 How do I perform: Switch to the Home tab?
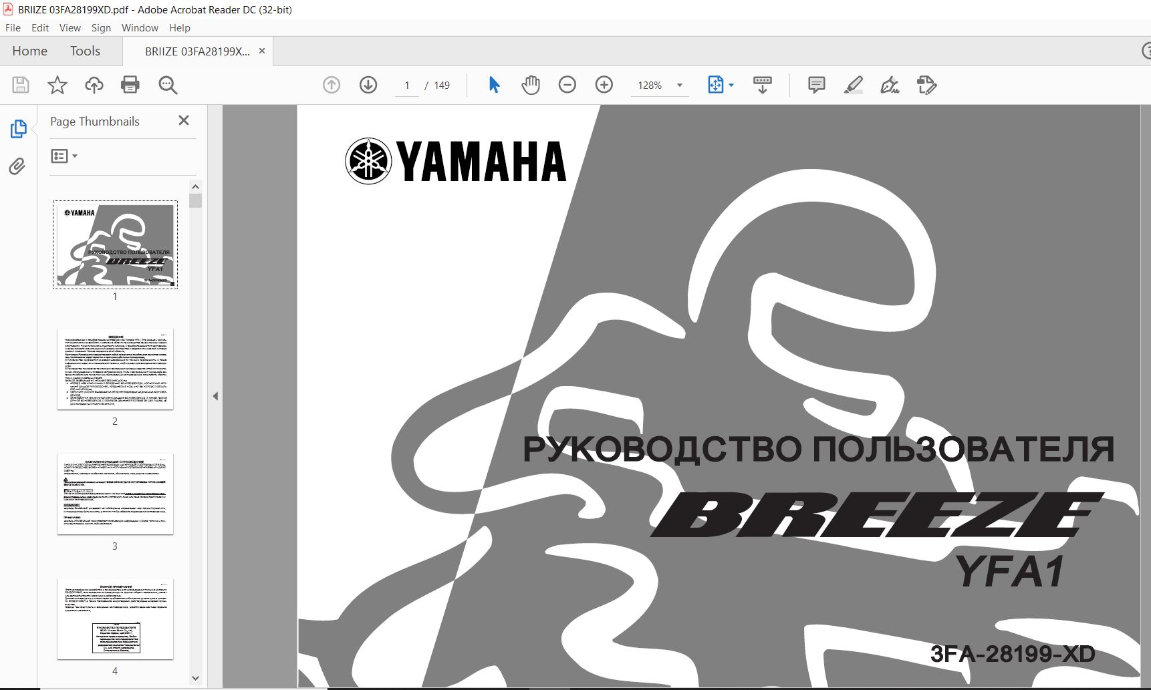click(29, 51)
